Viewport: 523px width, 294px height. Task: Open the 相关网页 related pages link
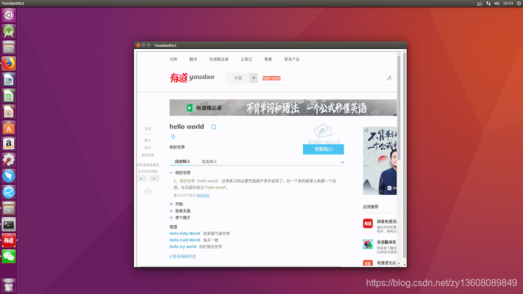point(203,196)
